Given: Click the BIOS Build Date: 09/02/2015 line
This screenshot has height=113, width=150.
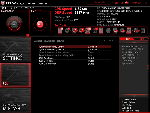Looking at the screenshot, I should [111, 25].
